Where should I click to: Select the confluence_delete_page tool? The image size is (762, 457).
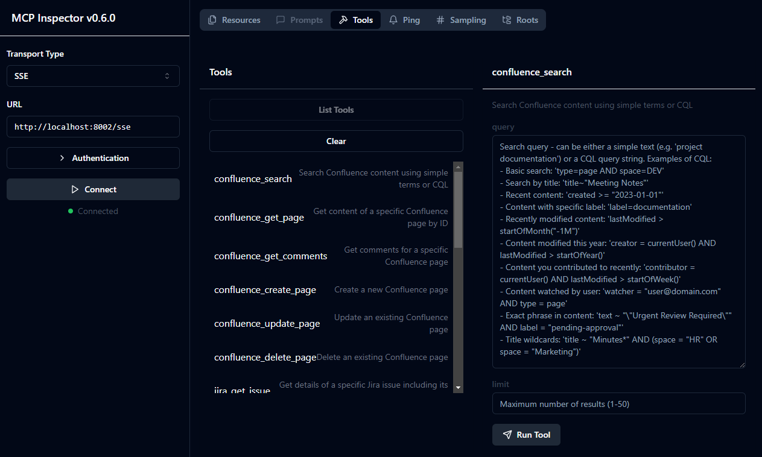click(331, 357)
